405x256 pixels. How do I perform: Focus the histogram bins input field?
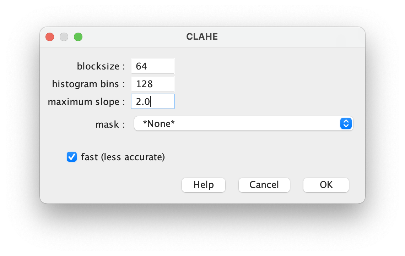point(153,84)
